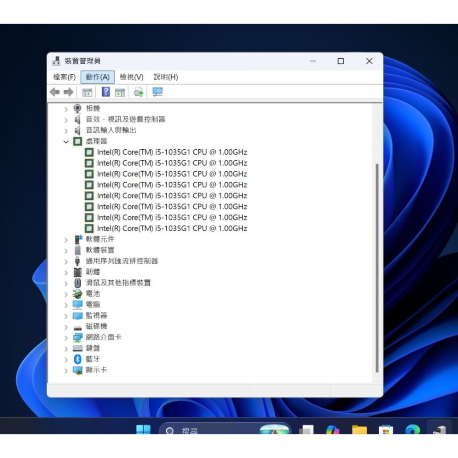Open File Explorer from the taskbar
Screen dimensions: 458x458
point(359,430)
